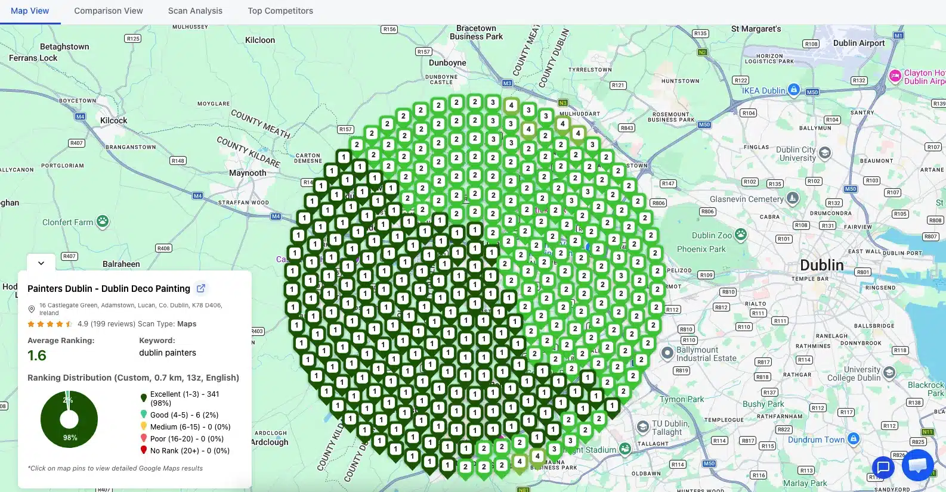The width and height of the screenshot is (946, 492).
Task: Click the Poor (16-20) pink legend marker
Action: tap(143, 438)
